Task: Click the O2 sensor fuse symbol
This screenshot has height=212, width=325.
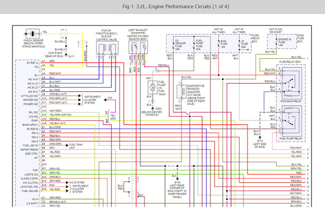Action: pyautogui.click(x=173, y=44)
